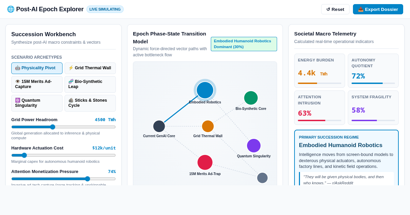Click the Societal Macro Telemetry heading
The image size is (410, 215).
pyautogui.click(x=325, y=34)
